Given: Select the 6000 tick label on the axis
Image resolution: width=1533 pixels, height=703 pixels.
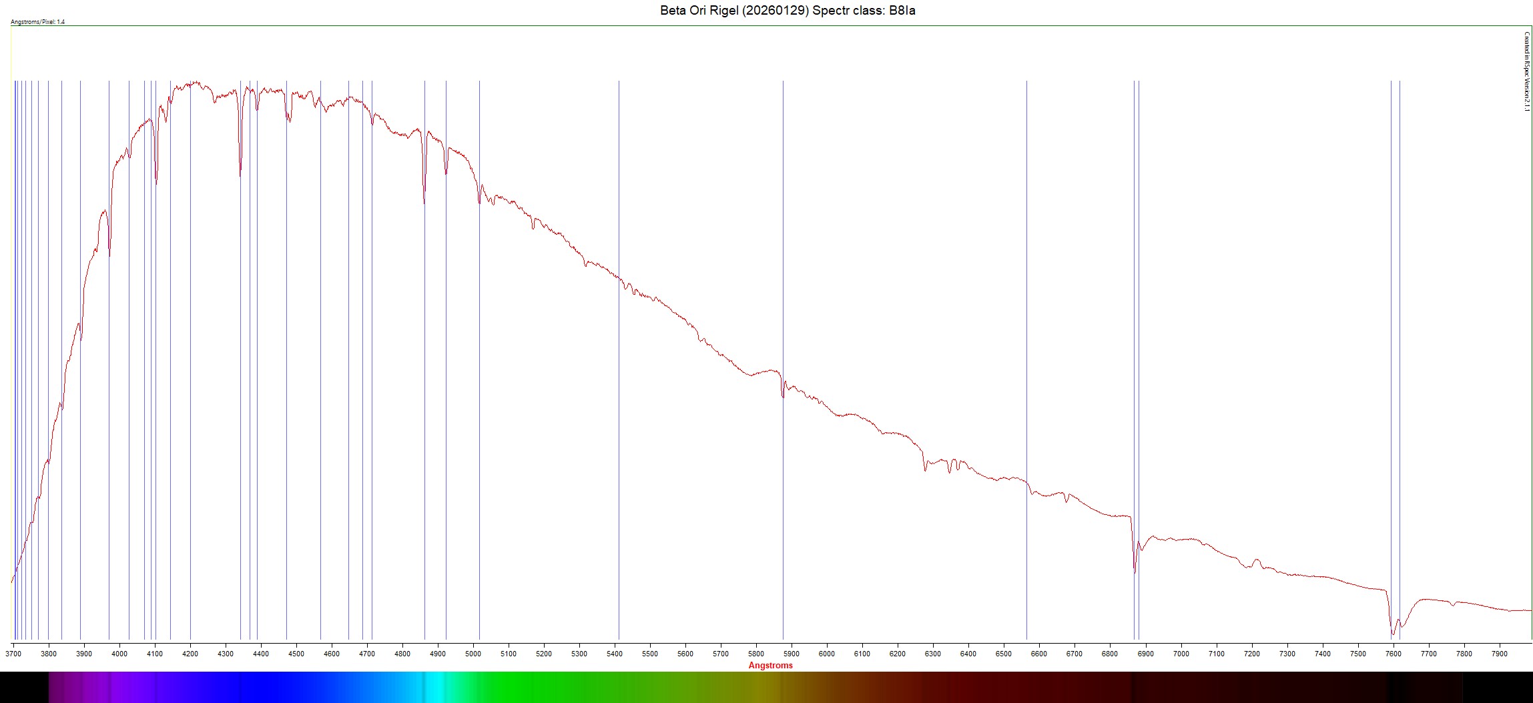Looking at the screenshot, I should tap(826, 654).
